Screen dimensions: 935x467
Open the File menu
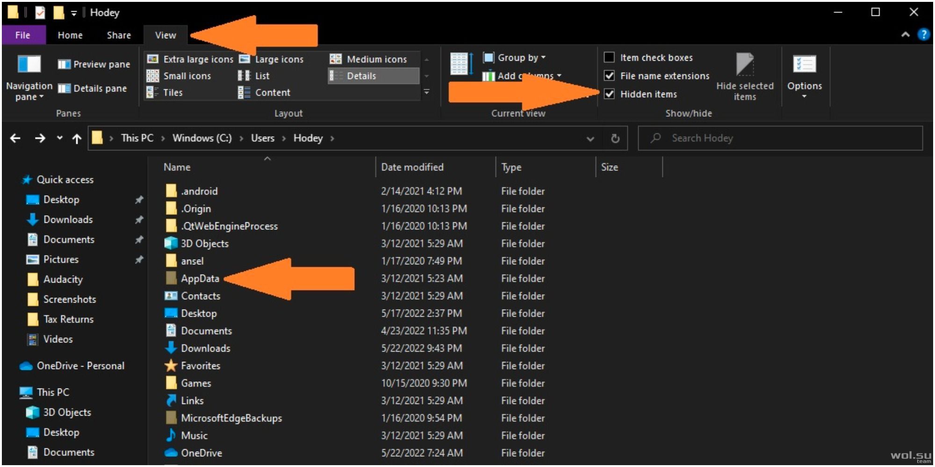point(23,35)
